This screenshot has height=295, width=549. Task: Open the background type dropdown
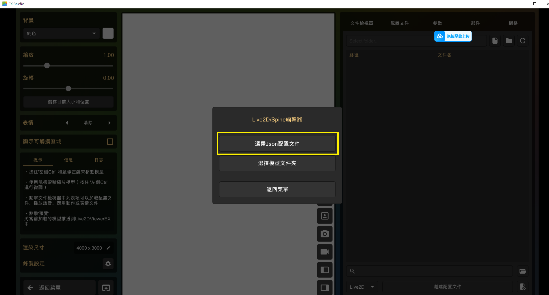[61, 34]
